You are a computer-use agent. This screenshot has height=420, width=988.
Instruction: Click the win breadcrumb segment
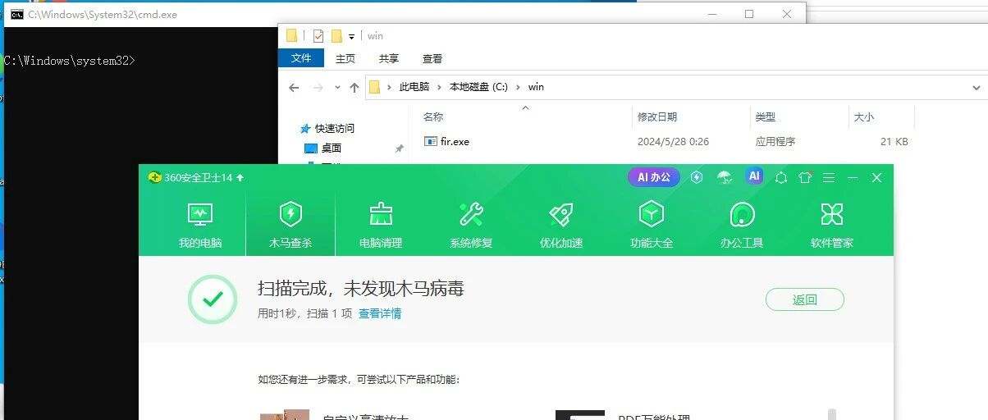pos(536,87)
